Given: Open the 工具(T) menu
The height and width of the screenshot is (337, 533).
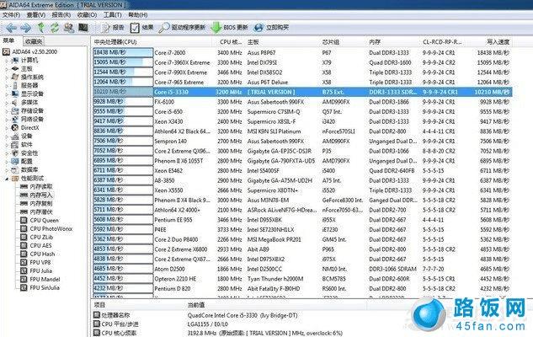Looking at the screenshot, I should pos(113,15).
